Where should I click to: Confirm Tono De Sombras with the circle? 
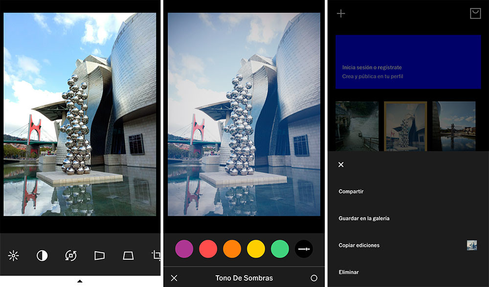[314, 278]
